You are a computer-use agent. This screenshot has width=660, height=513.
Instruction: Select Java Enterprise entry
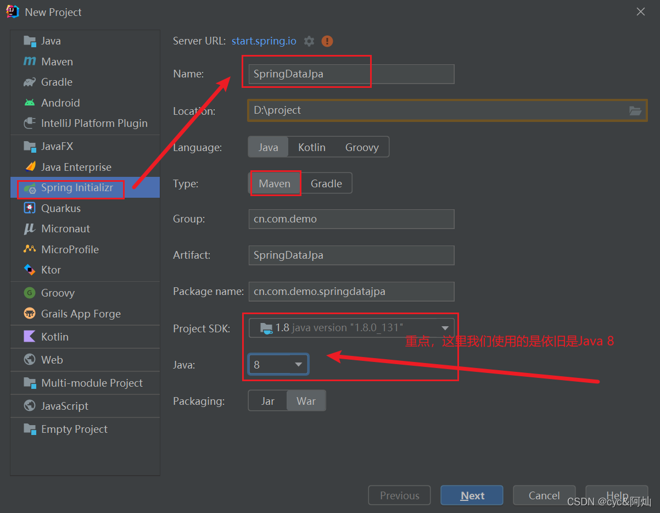(85, 167)
